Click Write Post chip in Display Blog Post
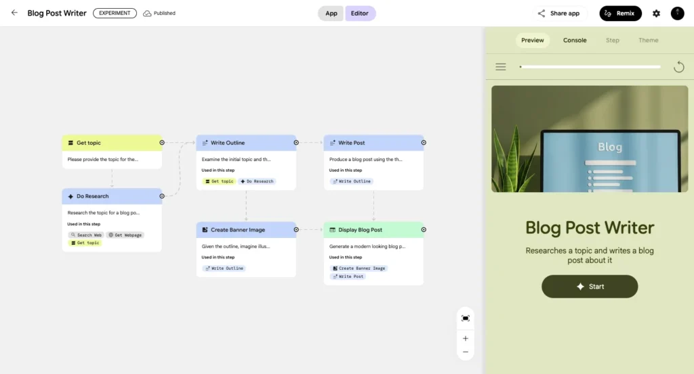This screenshot has width=694, height=374. 348,277
